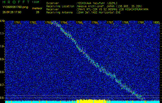Select the 1753 time marker
The height and width of the screenshot is (103, 162).
(48, 23)
